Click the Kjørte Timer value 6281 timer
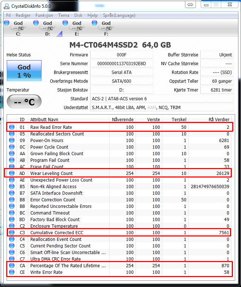Image resolution: width=241 pixels, height=287 pixels. click(x=217, y=90)
